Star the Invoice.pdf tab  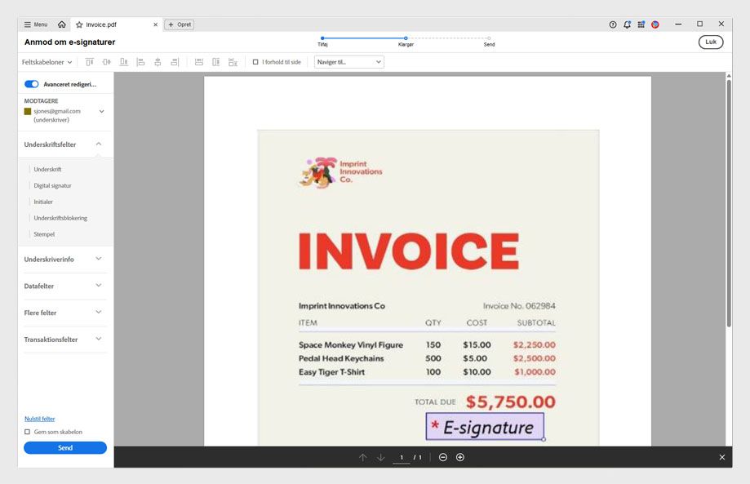pyautogui.click(x=79, y=24)
